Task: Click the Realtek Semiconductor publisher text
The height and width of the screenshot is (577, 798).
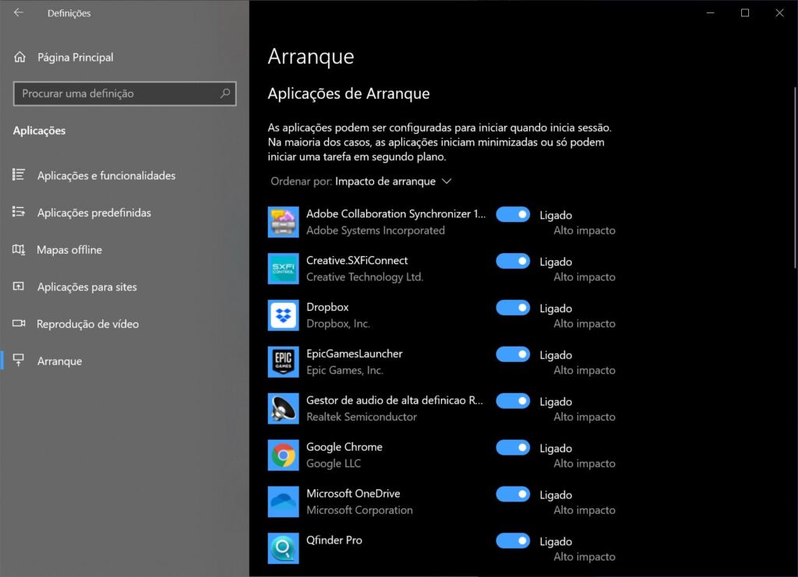Action: tap(362, 417)
